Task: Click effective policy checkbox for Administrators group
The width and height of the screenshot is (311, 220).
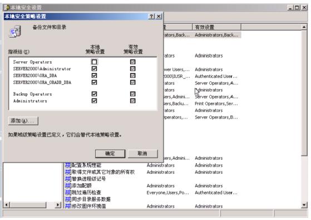Action: (x=133, y=101)
